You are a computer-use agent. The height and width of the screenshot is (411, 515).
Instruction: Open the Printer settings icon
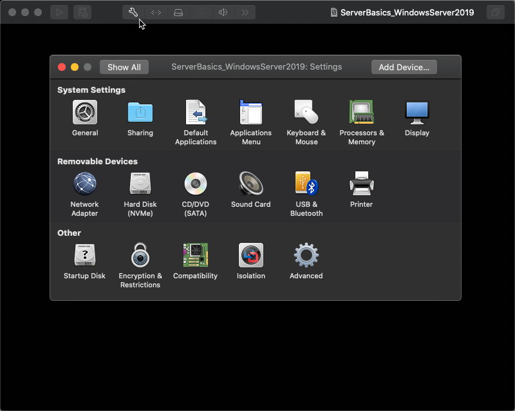coord(361,184)
